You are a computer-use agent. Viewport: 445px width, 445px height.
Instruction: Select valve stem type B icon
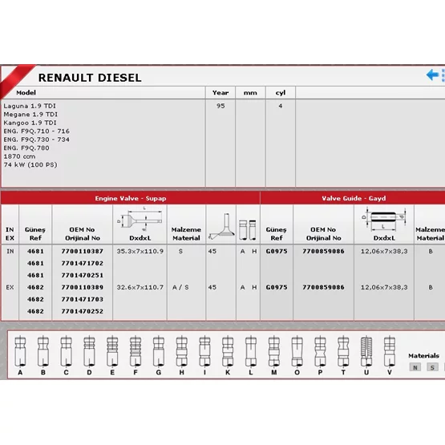tap(43, 352)
